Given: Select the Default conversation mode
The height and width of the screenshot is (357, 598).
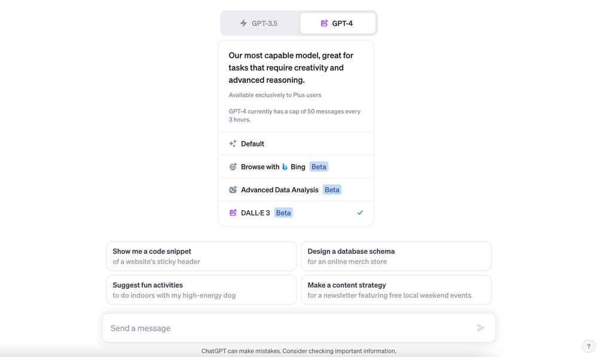Looking at the screenshot, I should click(x=252, y=143).
